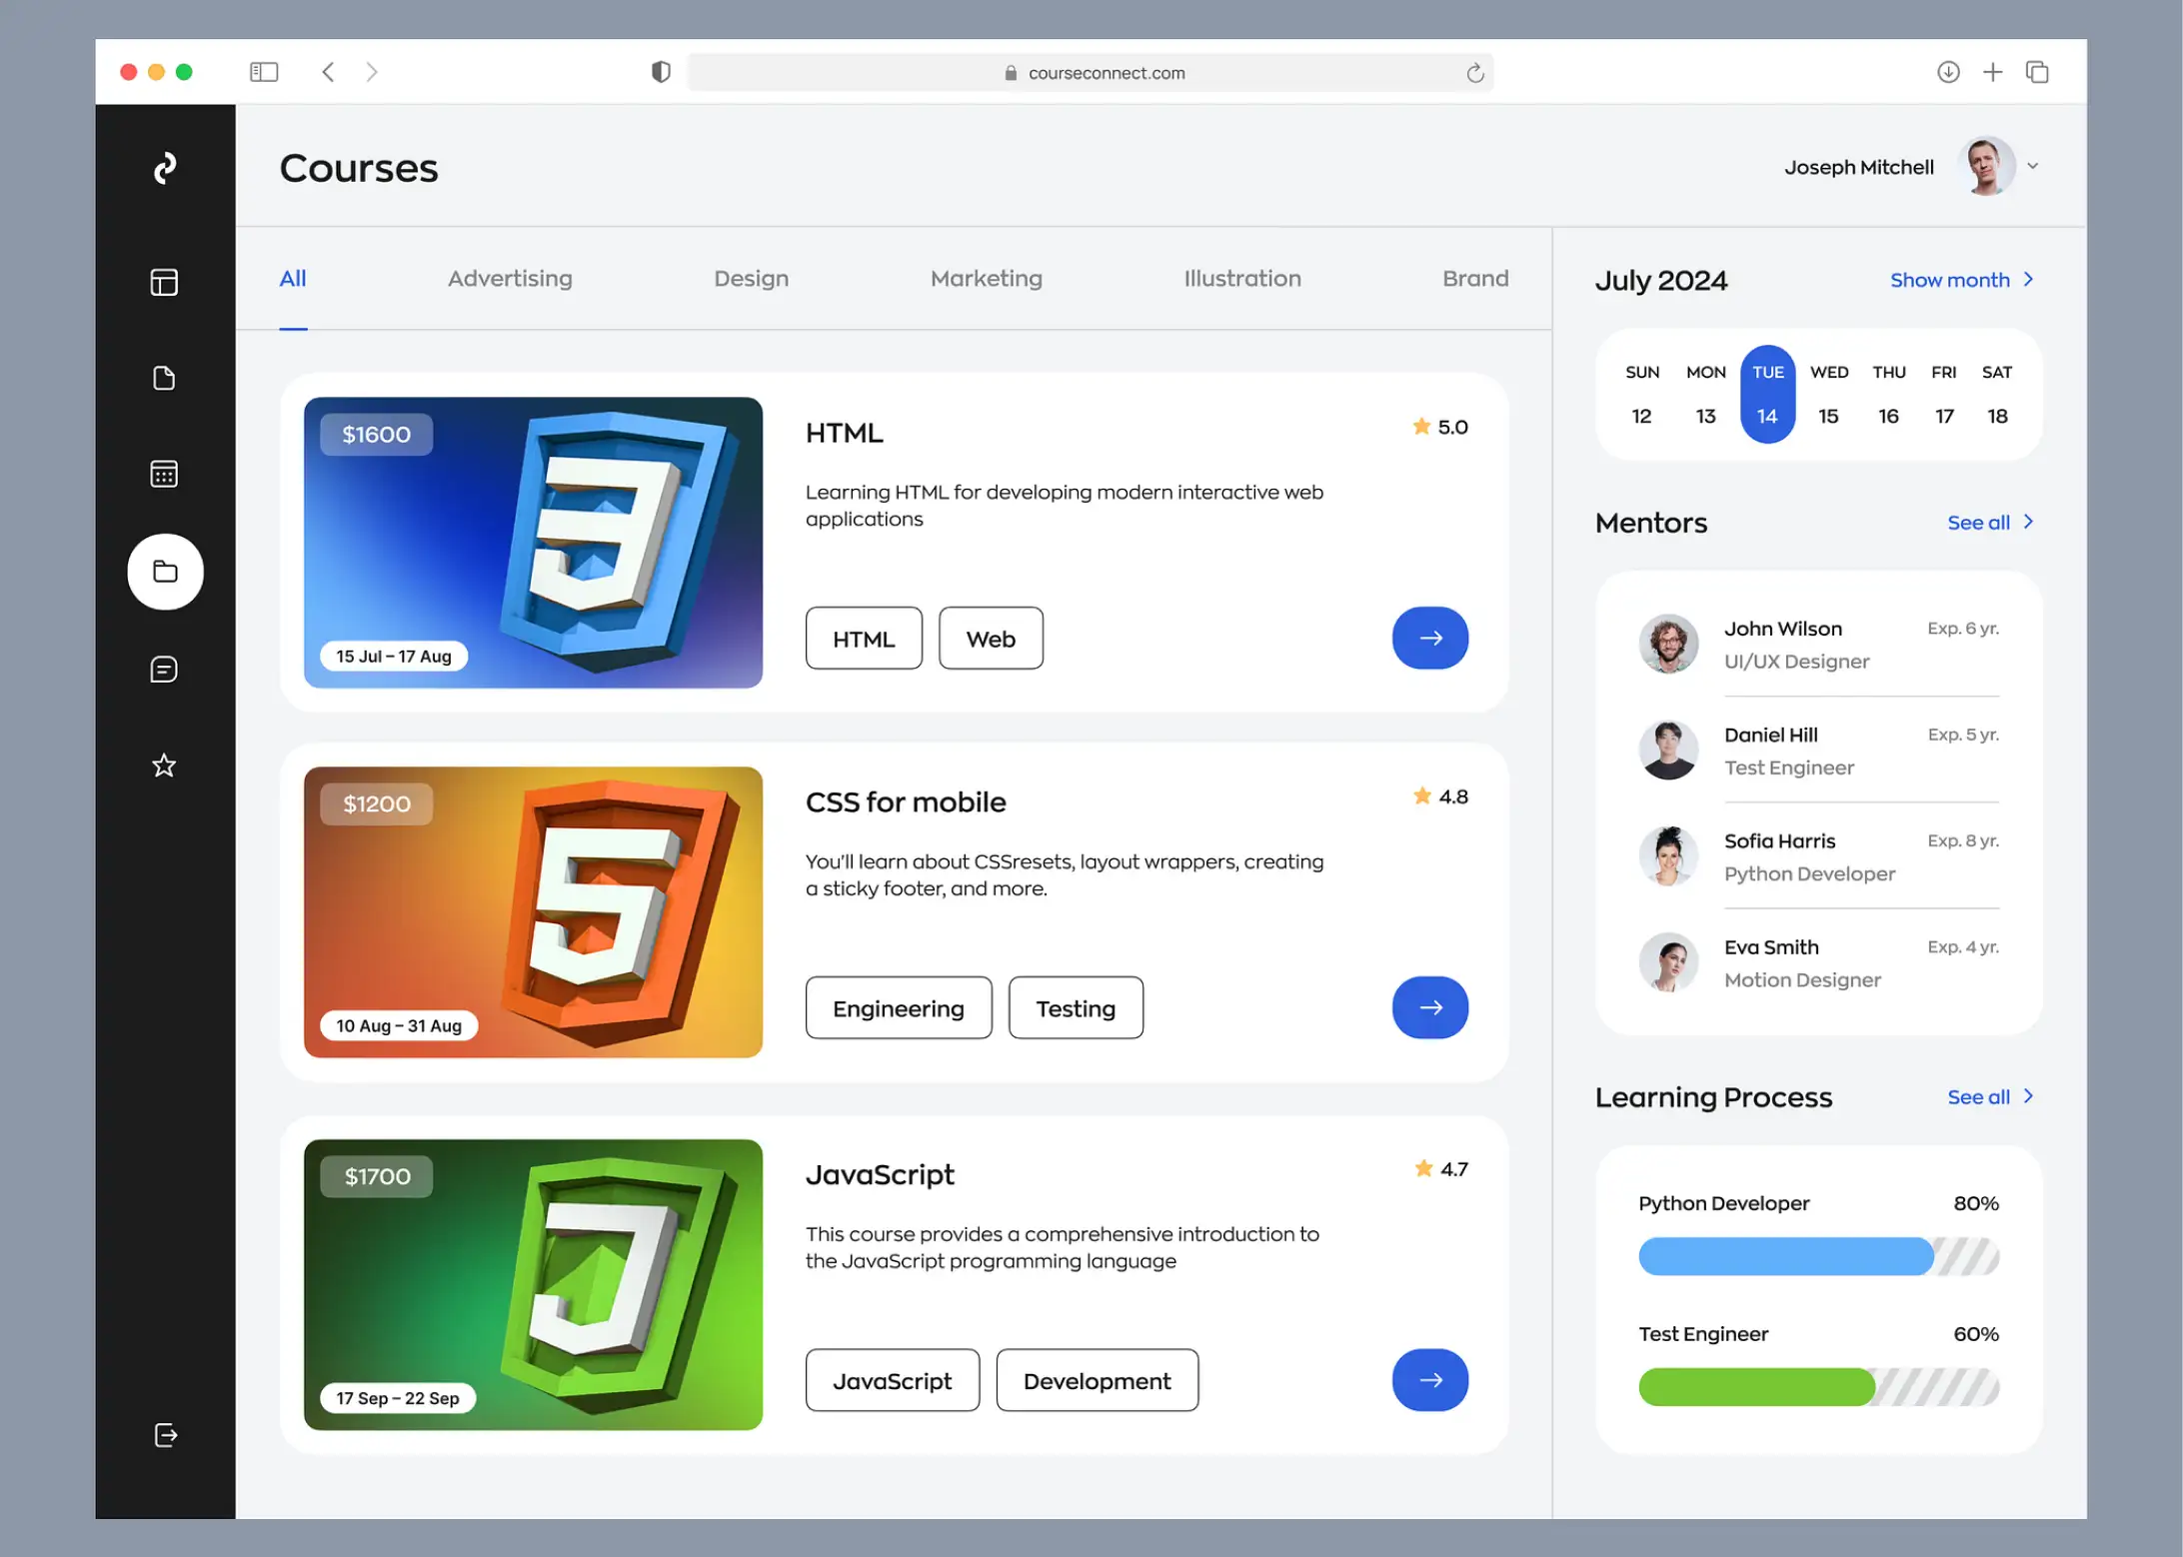The image size is (2183, 1557).
Task: Open HTML course with blue arrow button
Action: click(1430, 638)
